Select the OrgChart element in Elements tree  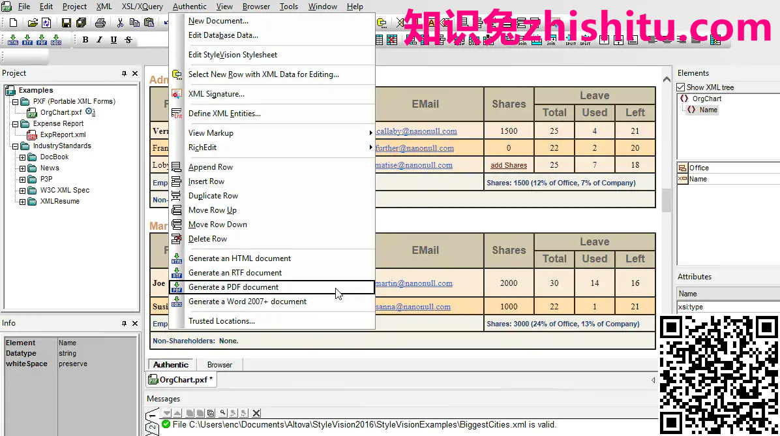pos(706,99)
